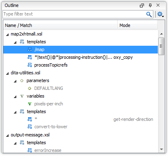Select the dita-utilities.xsl tree item
Image resolution: width=168 pixels, height=156 pixels.
pyautogui.click(x=25, y=73)
